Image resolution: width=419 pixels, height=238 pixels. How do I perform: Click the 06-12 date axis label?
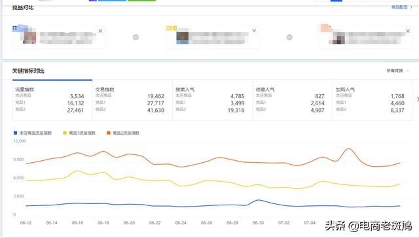point(26,223)
